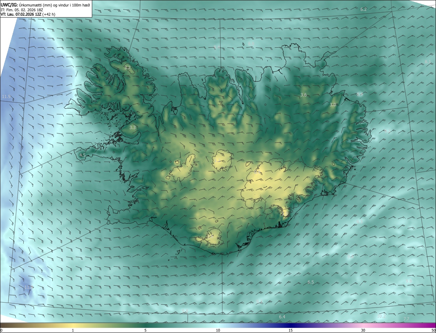Click the 8.1 value label

pyautogui.click(x=428, y=62)
